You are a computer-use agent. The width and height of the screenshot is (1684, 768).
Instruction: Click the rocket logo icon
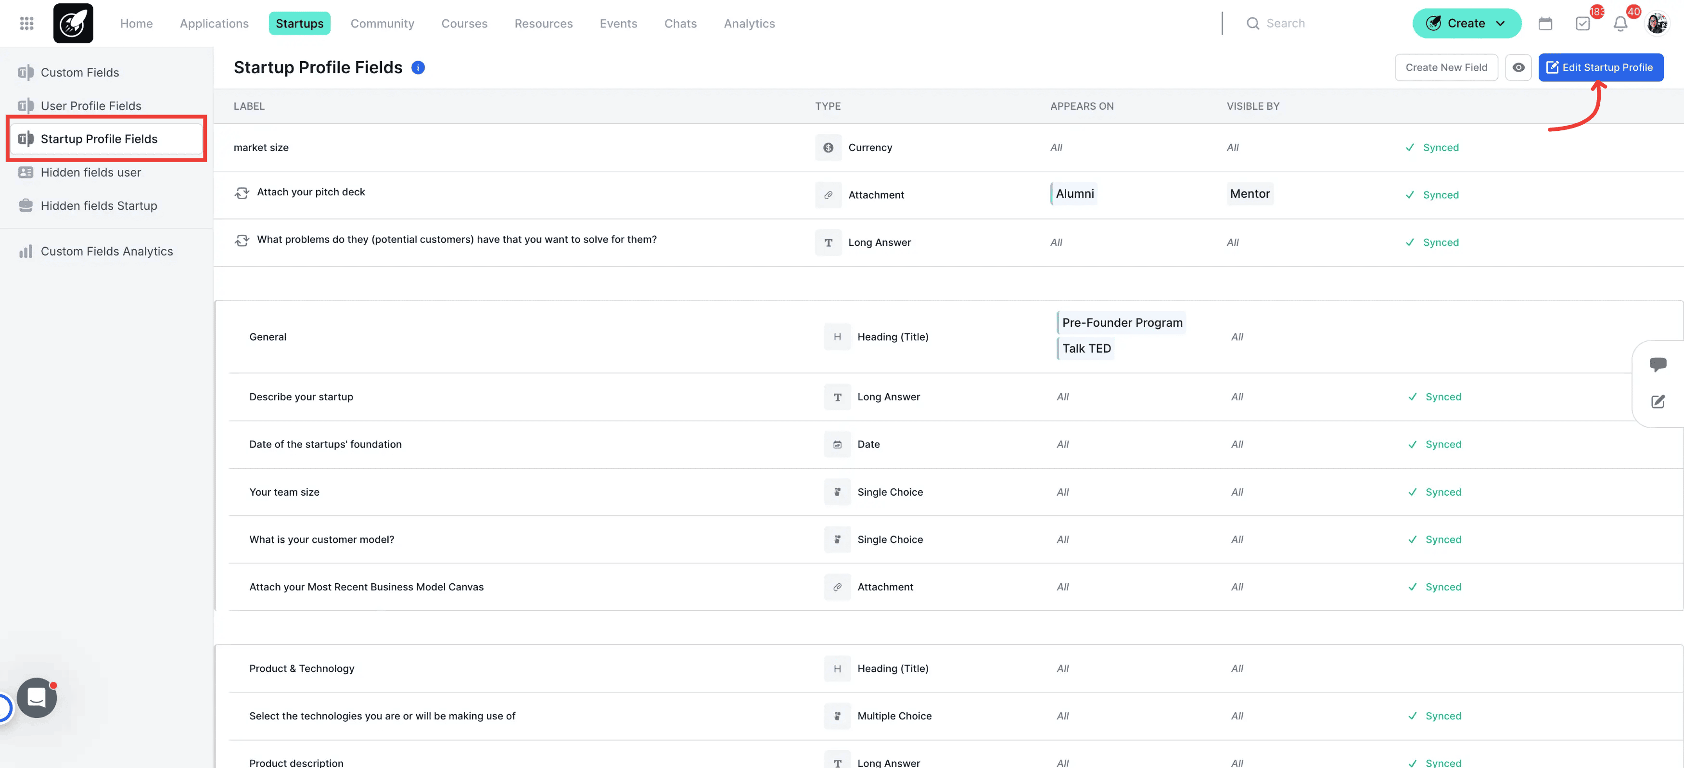tap(73, 24)
